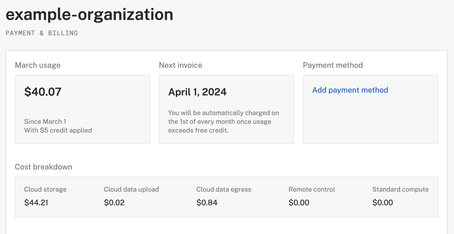Click the $40.07 usage amount
This screenshot has height=234, width=454.
pyautogui.click(x=43, y=92)
